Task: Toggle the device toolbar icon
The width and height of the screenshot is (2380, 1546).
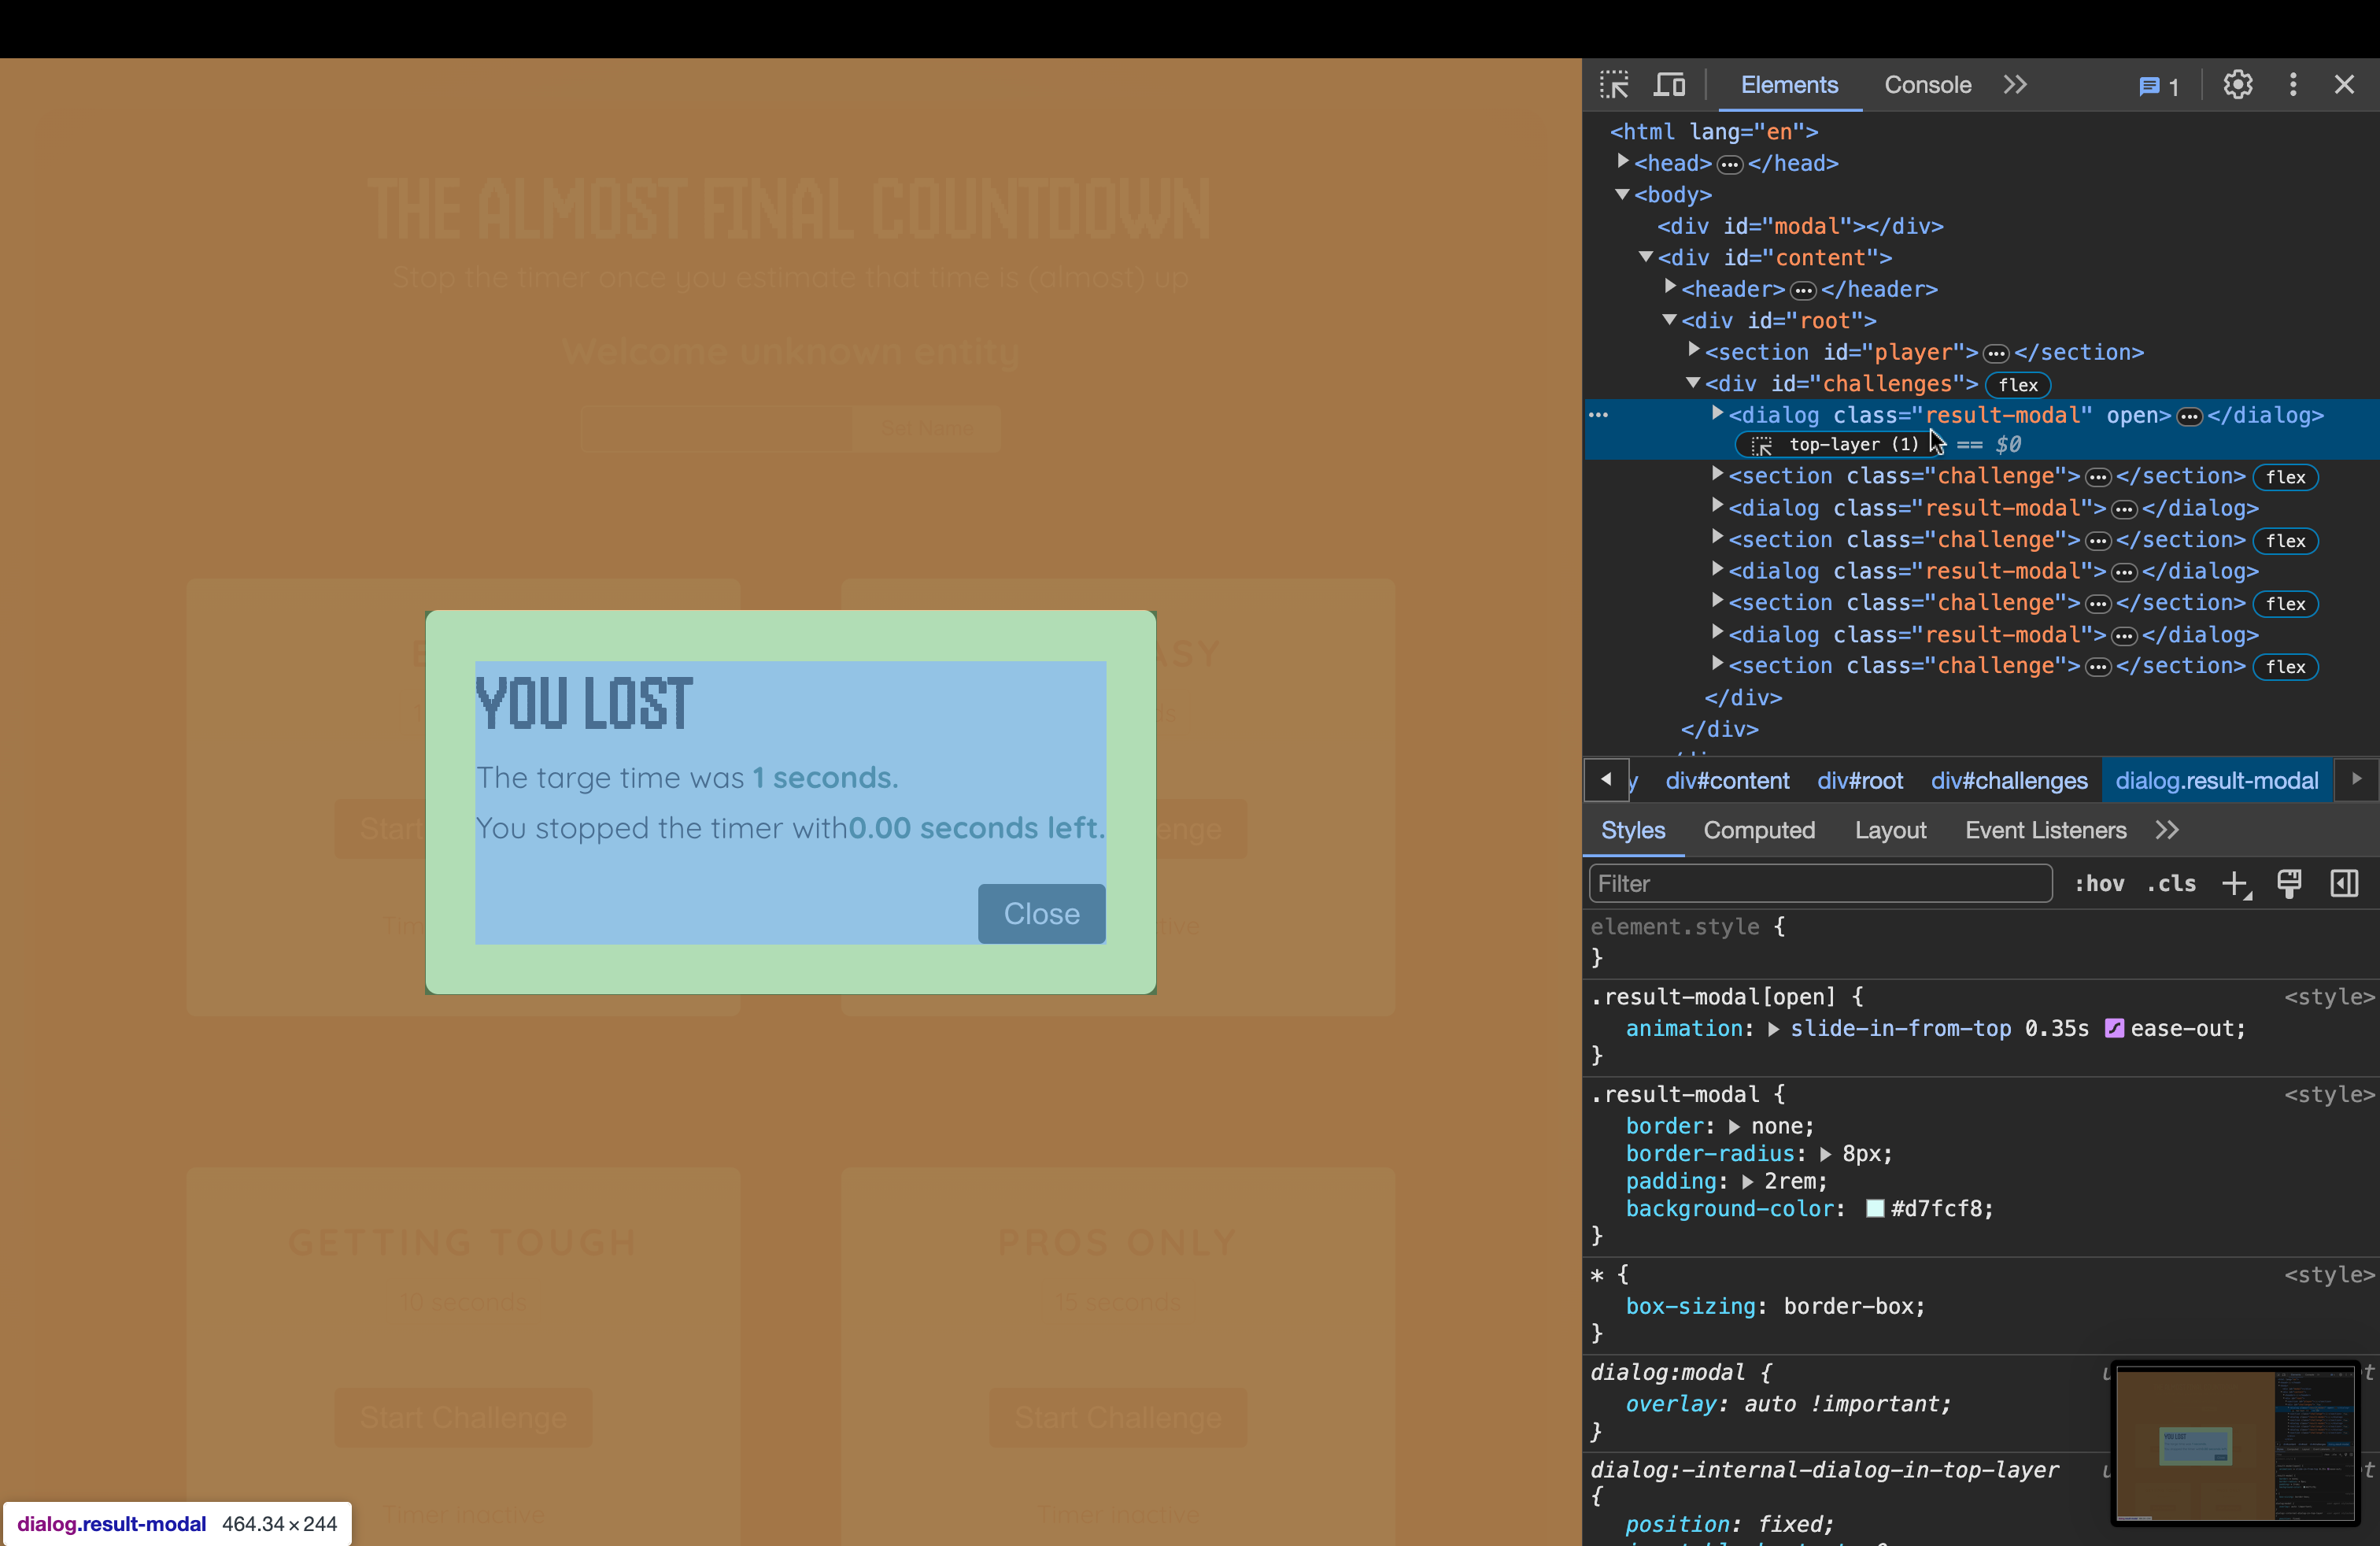Action: pyautogui.click(x=1669, y=85)
